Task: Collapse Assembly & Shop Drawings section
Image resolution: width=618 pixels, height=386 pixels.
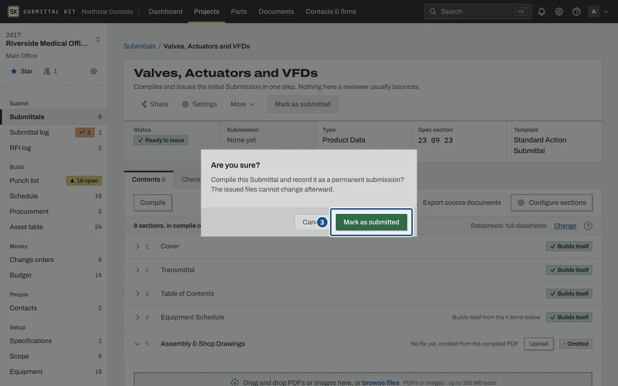Action: [138, 344]
